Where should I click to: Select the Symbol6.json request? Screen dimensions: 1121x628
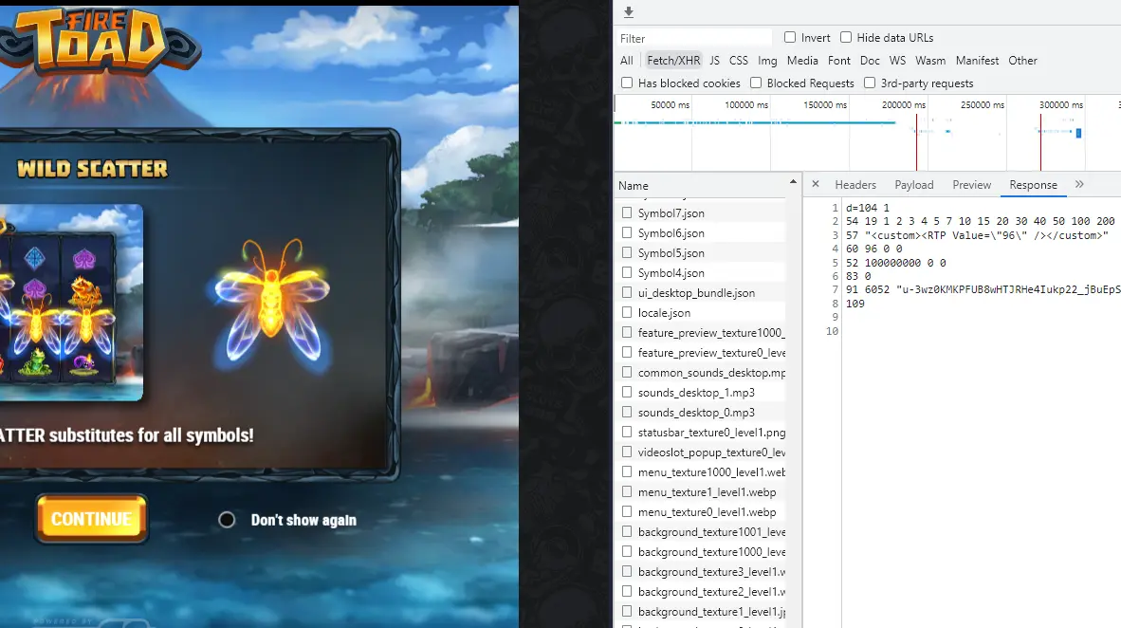tap(671, 233)
